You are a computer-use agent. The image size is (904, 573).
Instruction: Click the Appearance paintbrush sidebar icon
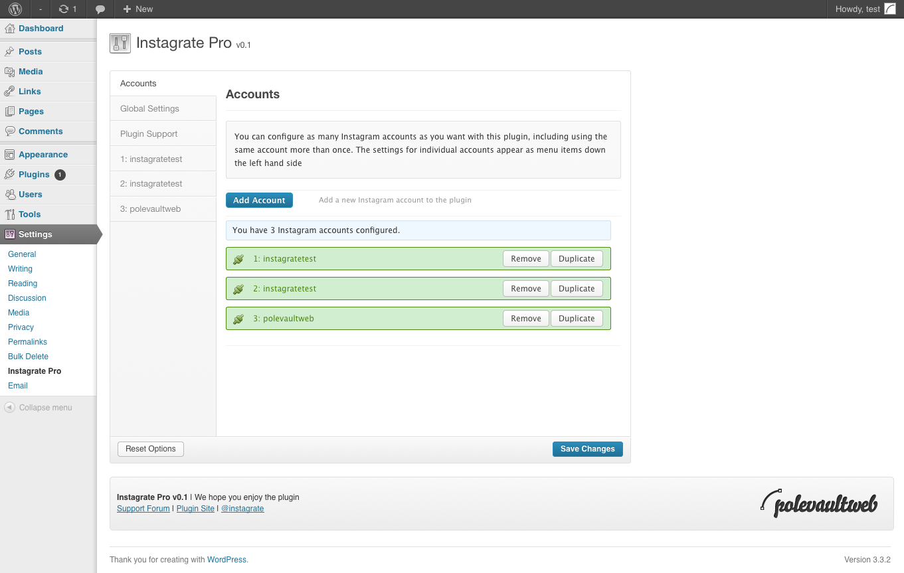pos(9,154)
